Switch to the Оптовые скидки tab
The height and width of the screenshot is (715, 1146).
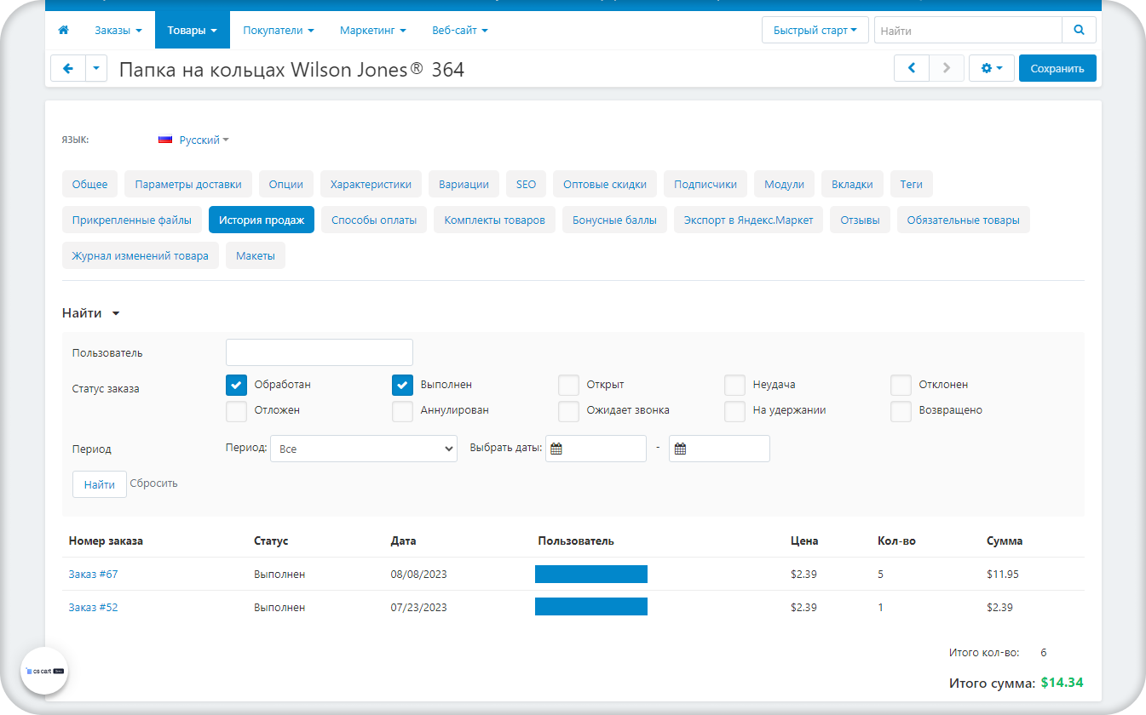click(605, 184)
